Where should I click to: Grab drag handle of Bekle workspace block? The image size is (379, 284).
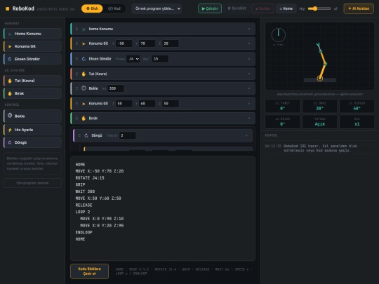77,88
